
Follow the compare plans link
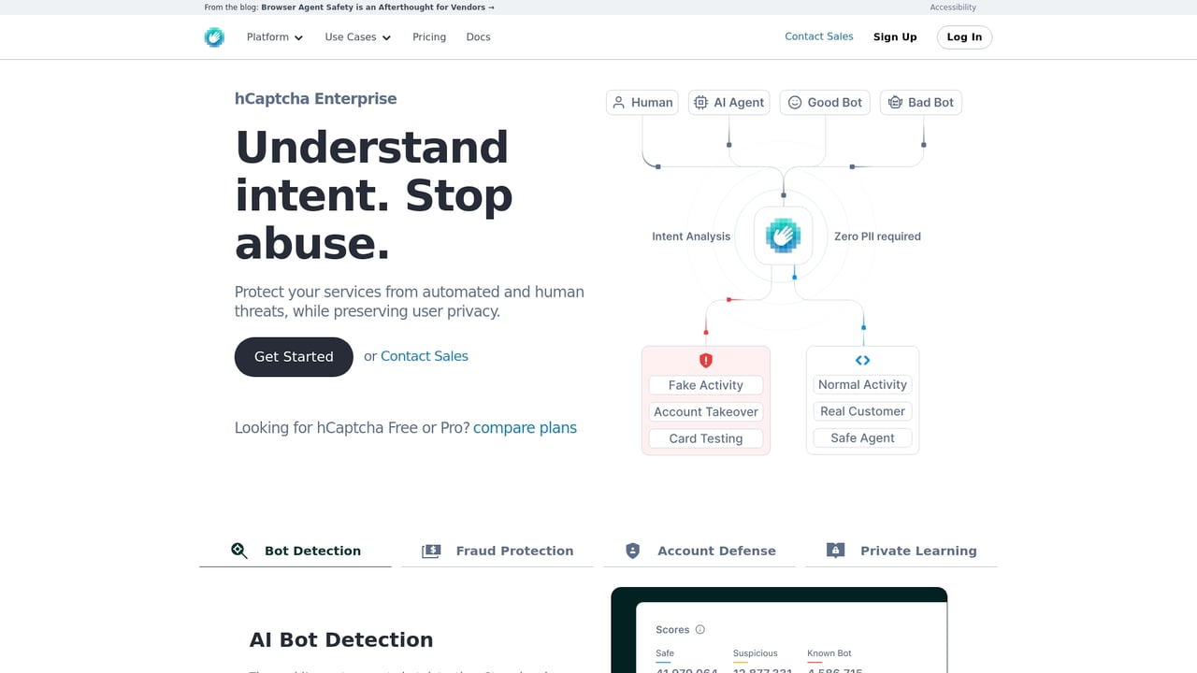point(525,428)
